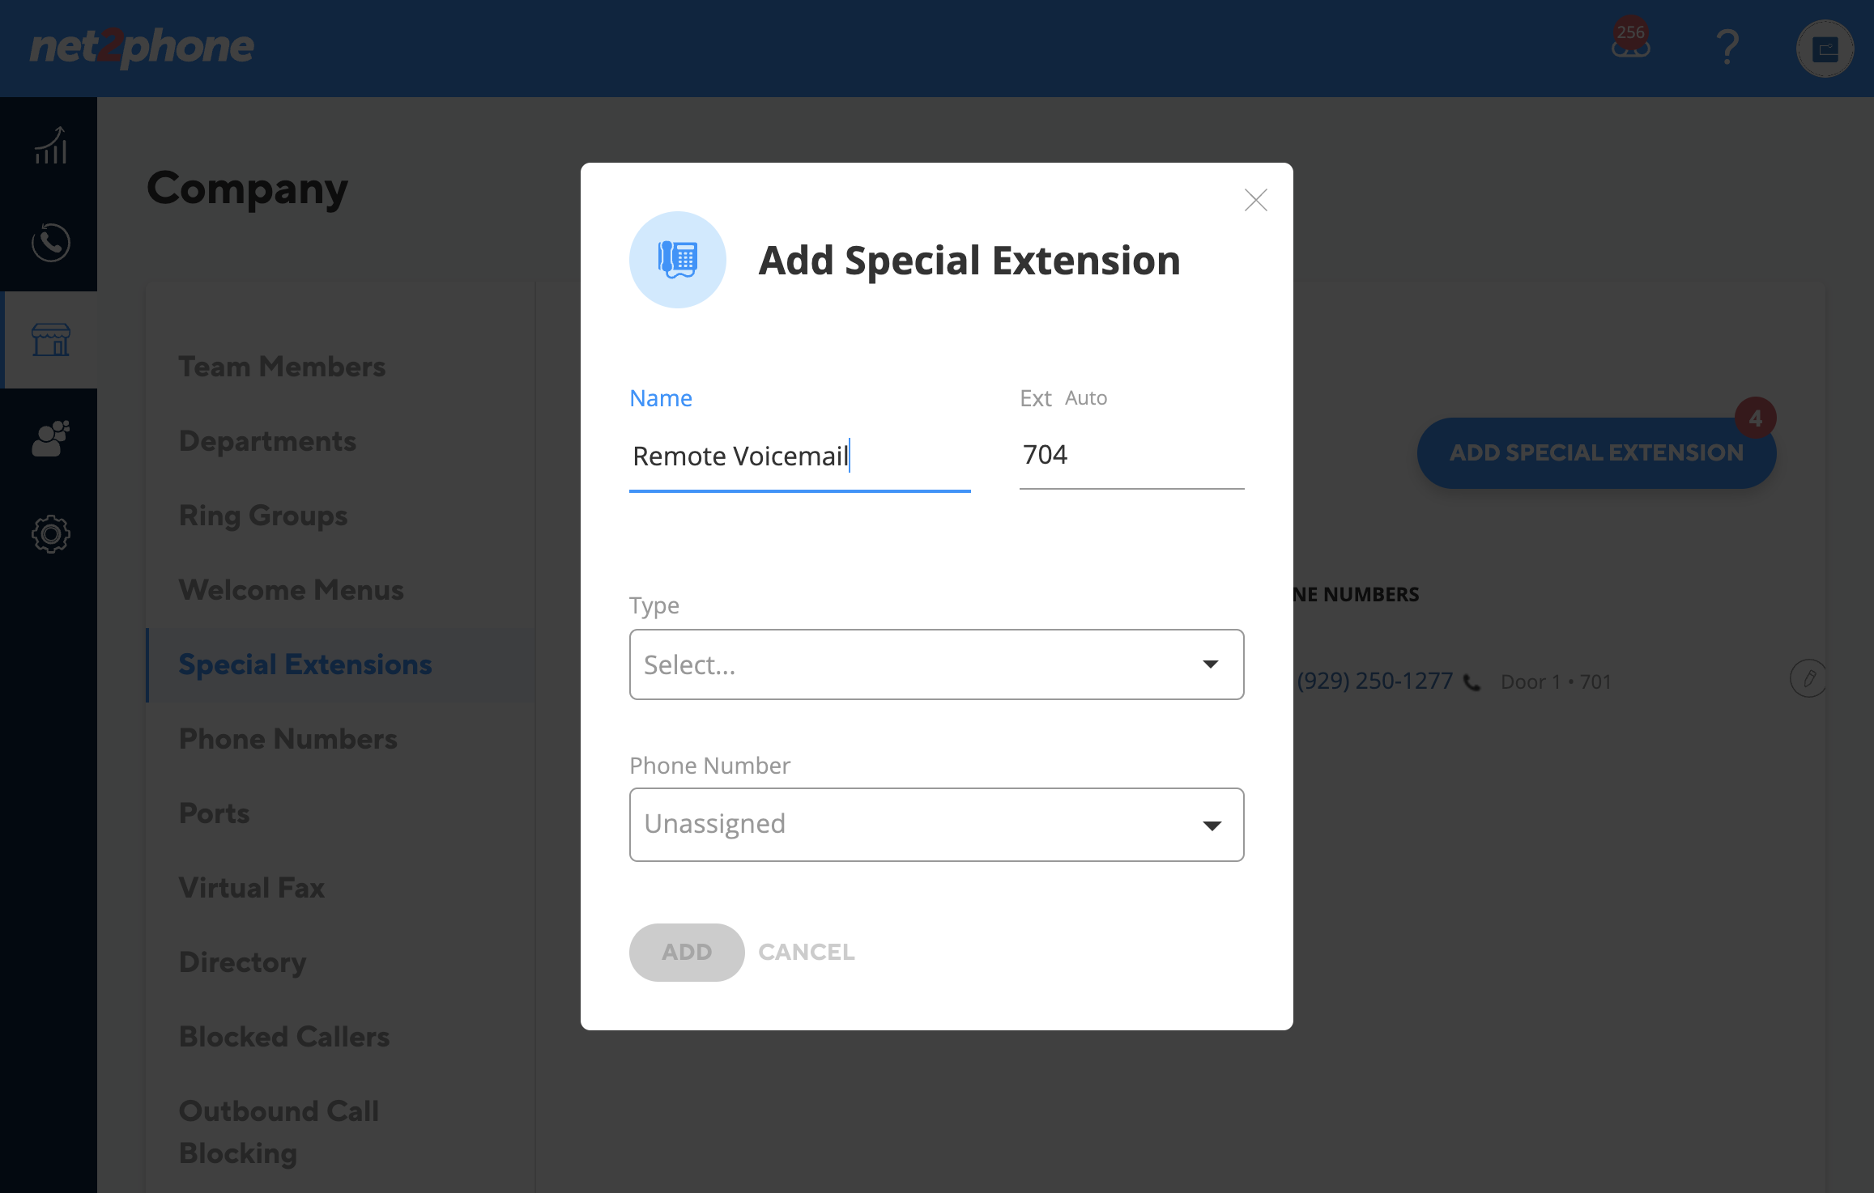Go to Departments menu
Viewport: 1874px width, 1193px height.
pyautogui.click(x=267, y=441)
